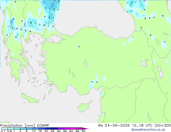
Task: Click the 15–20 mm legend color swatch
Action: [42, 128]
